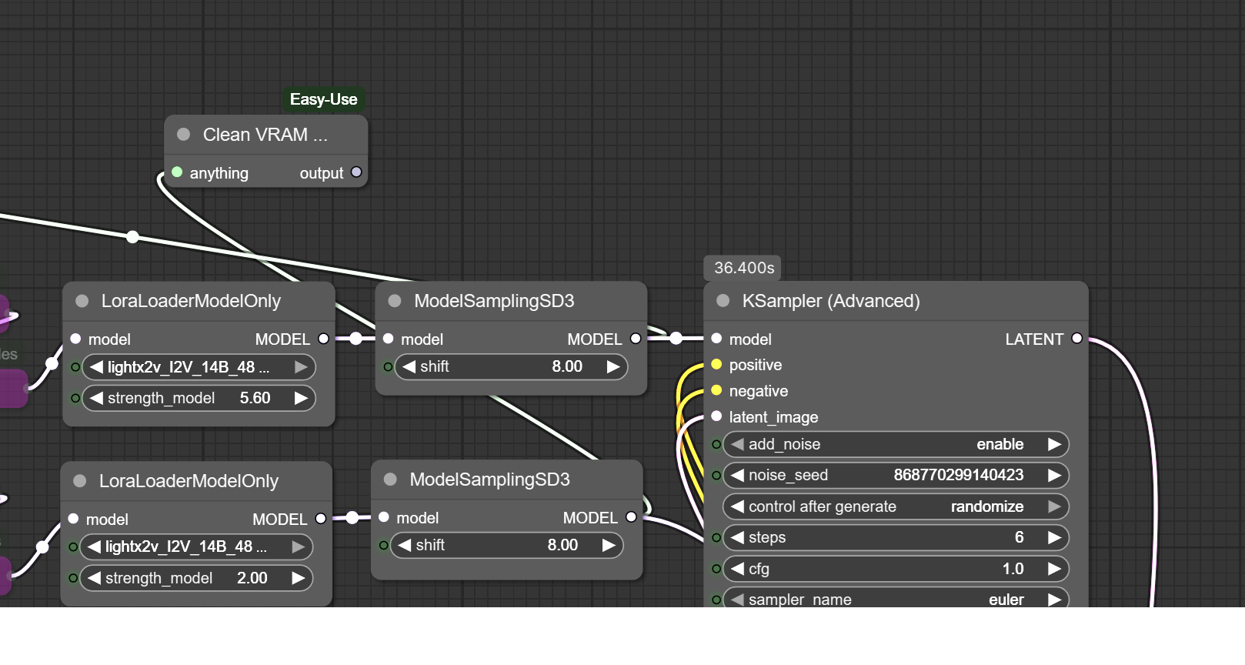Decrease strength_model 5.60 value
The width and height of the screenshot is (1245, 665).
96,398
